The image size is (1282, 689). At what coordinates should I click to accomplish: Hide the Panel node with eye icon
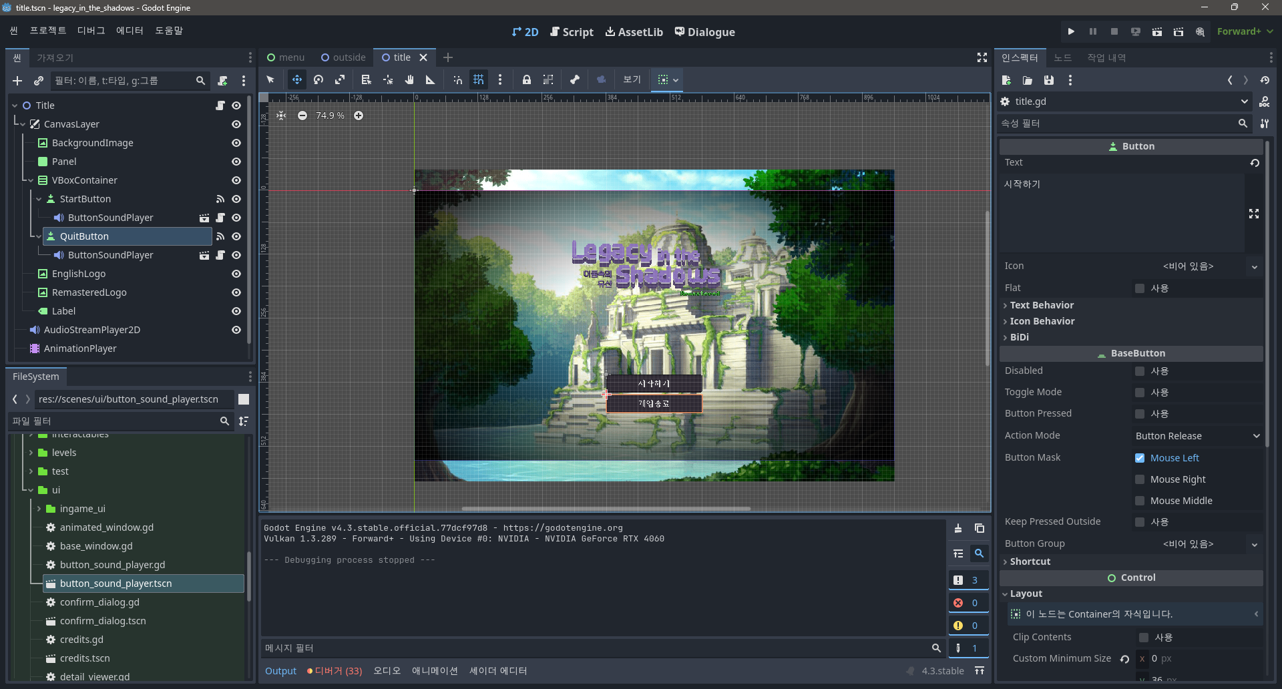236,162
